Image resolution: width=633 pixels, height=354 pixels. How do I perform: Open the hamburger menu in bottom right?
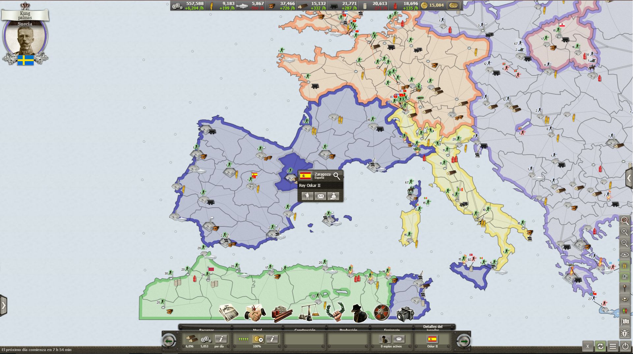(x=613, y=346)
